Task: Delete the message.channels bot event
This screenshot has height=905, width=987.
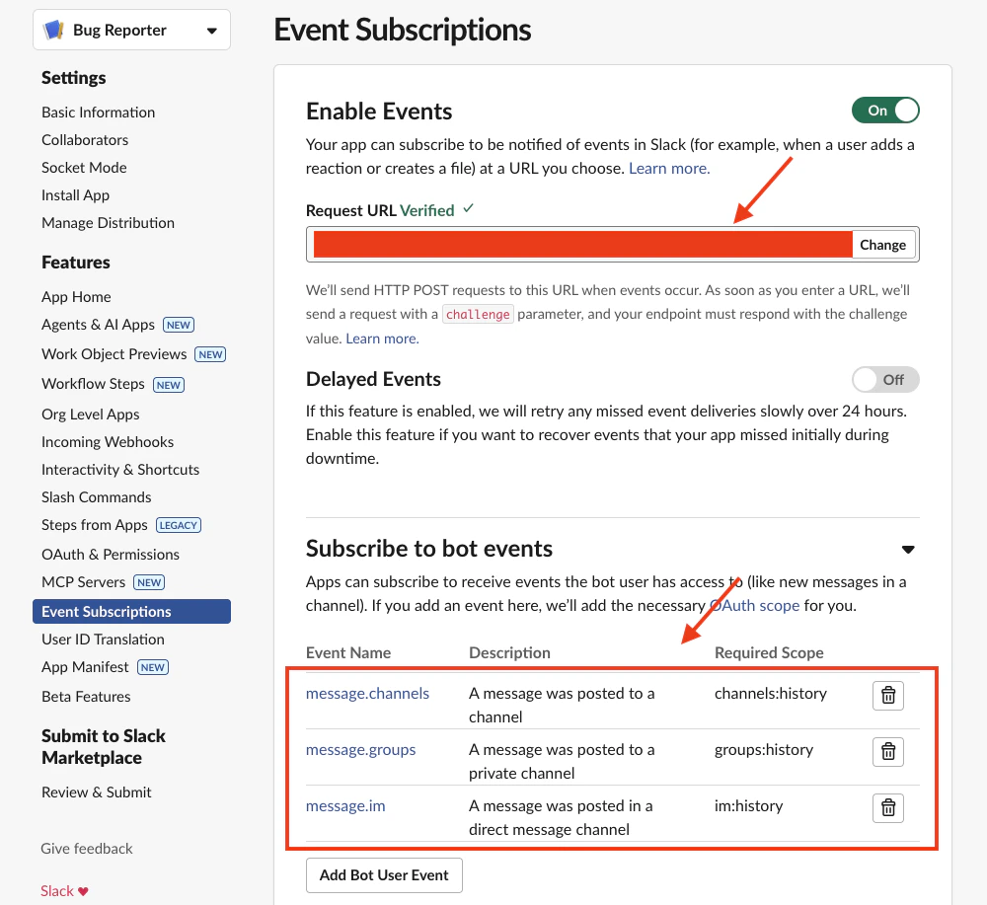Action: [887, 695]
